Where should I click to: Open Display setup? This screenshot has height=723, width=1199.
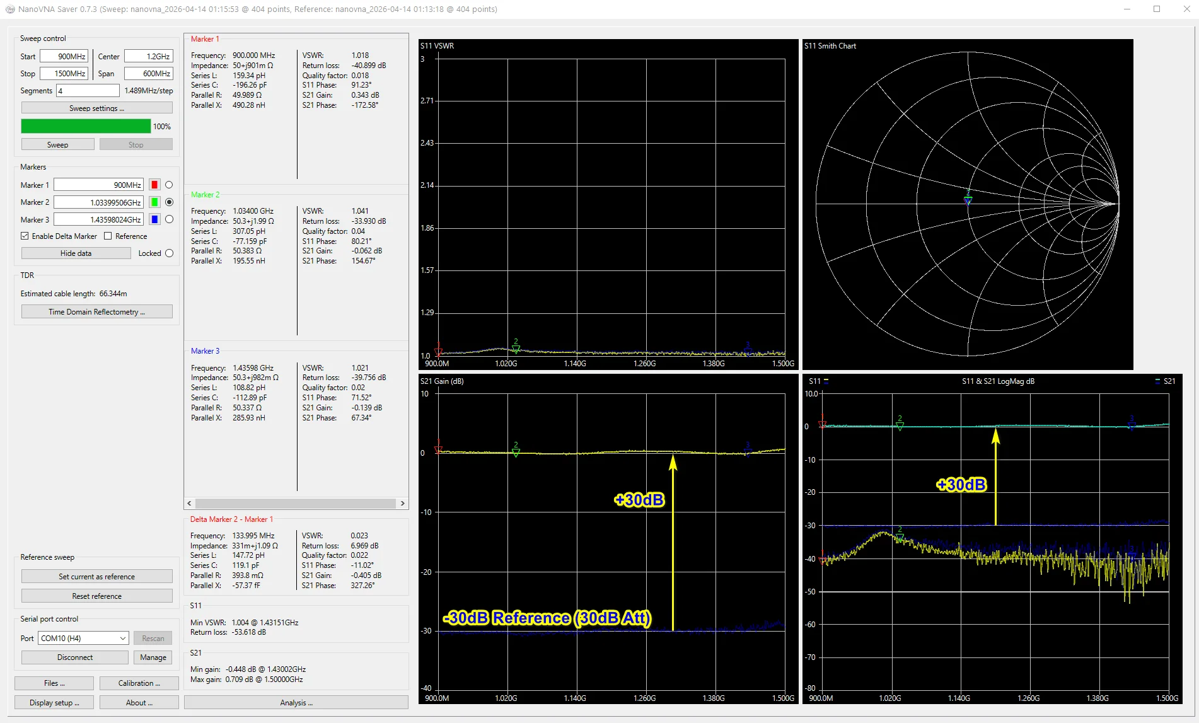tap(54, 703)
